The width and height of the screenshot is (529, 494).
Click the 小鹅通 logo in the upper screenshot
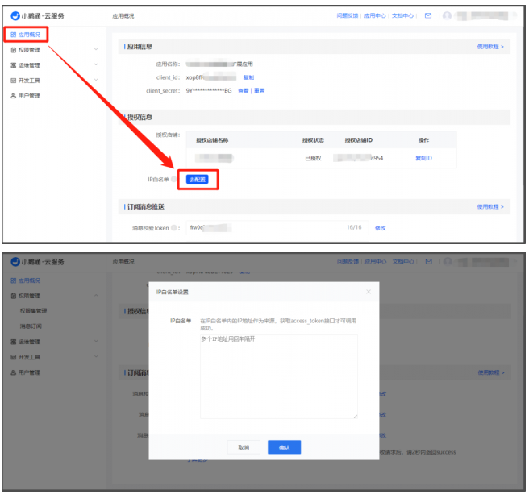15,15
